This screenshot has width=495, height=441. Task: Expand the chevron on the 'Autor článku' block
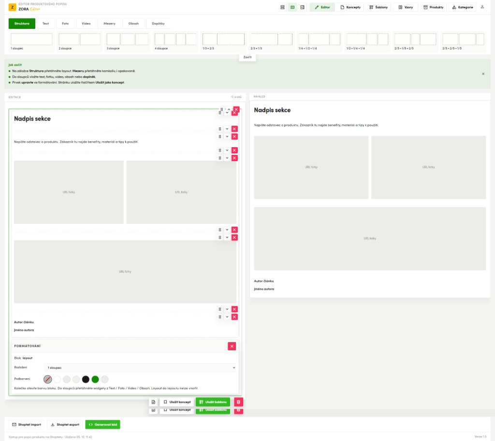227,317
